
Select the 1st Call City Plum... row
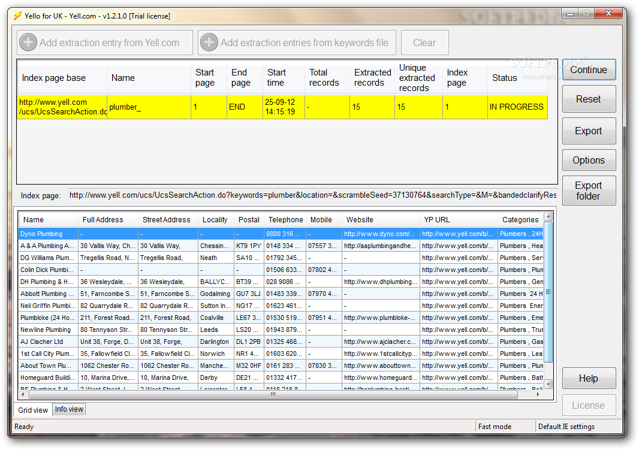(x=281, y=354)
